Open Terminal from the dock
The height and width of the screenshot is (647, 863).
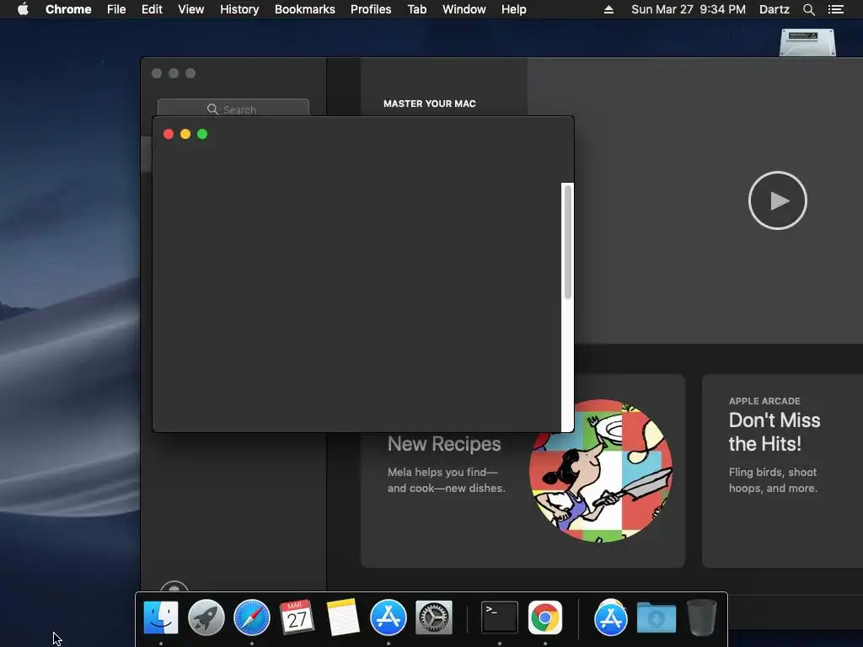[x=500, y=618]
